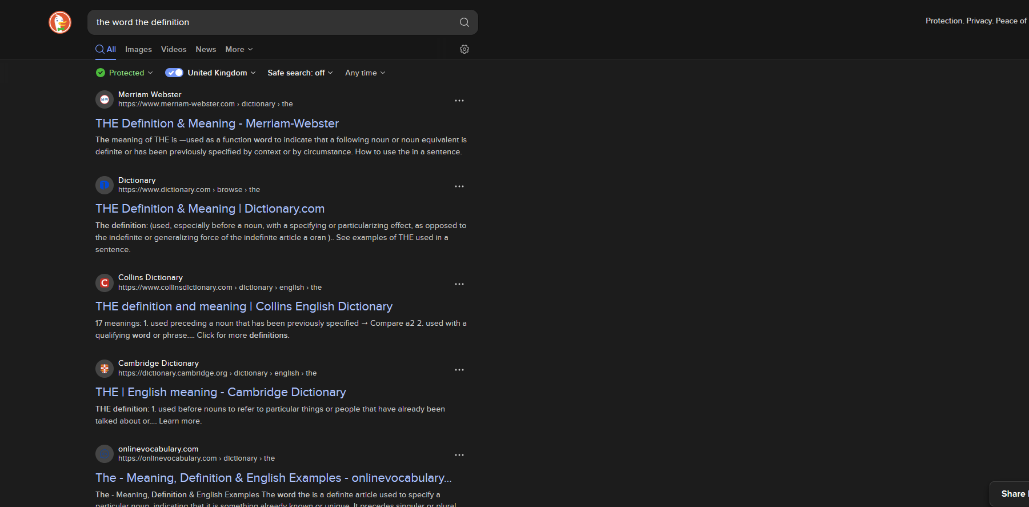The width and height of the screenshot is (1029, 507).
Task: Open Merriam Webster result options menu
Action: coord(459,101)
